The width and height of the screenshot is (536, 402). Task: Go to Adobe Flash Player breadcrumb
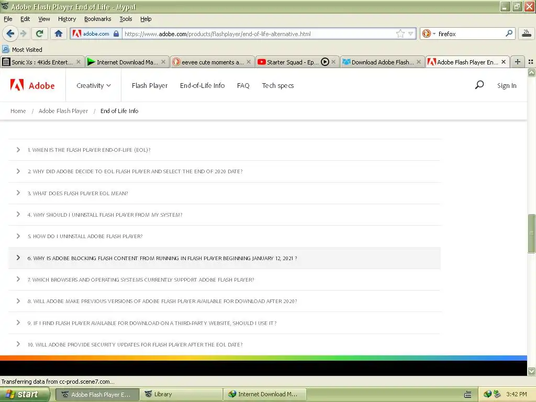[63, 111]
